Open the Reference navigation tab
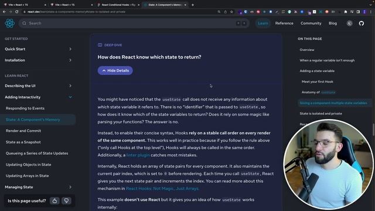This screenshot has height=211, width=375. (x=284, y=23)
